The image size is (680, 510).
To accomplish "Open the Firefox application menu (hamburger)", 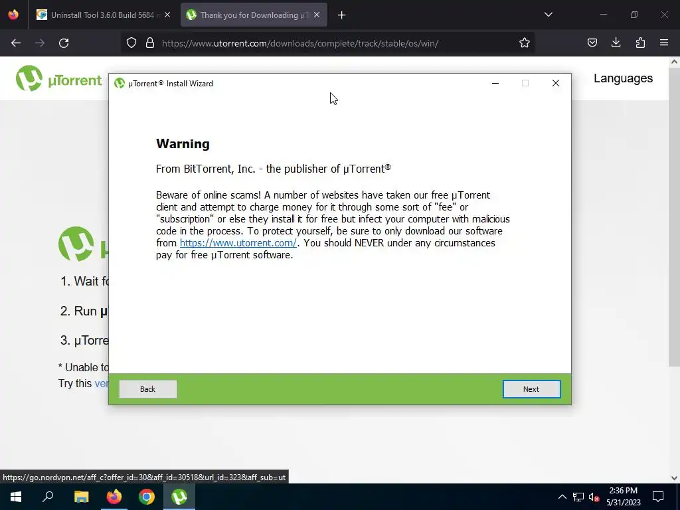I will coord(664,43).
